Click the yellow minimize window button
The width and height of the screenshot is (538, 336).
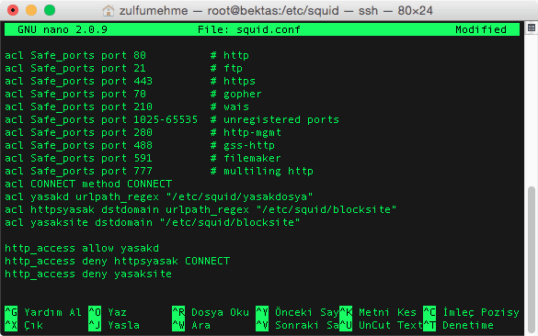click(31, 10)
